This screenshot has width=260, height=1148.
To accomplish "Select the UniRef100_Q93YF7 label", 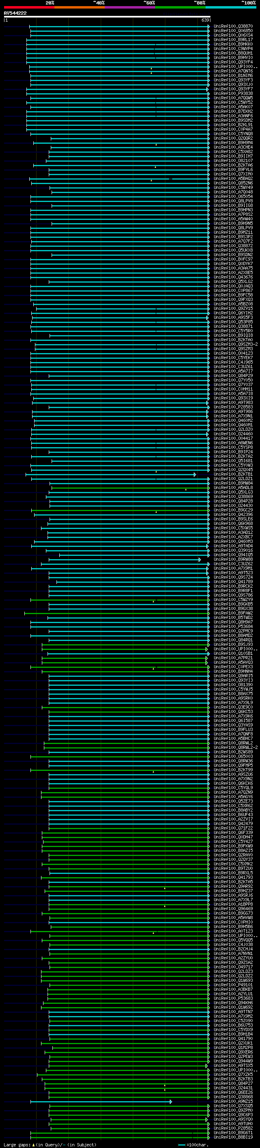I will tap(233, 89).
